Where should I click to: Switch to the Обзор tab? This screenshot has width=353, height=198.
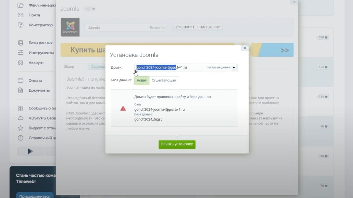click(x=69, y=67)
